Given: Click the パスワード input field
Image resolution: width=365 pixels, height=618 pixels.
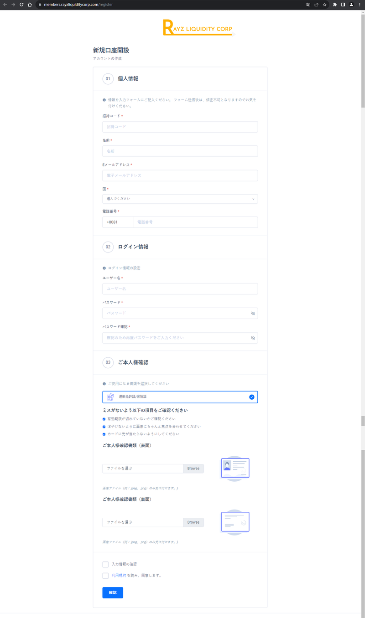Looking at the screenshot, I should [180, 313].
